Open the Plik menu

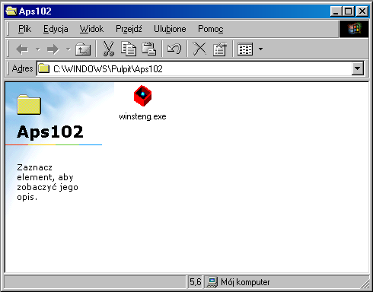[24, 29]
